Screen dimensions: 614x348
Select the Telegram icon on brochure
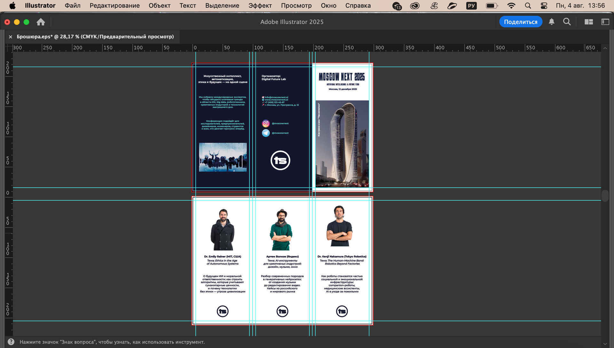coord(266,133)
